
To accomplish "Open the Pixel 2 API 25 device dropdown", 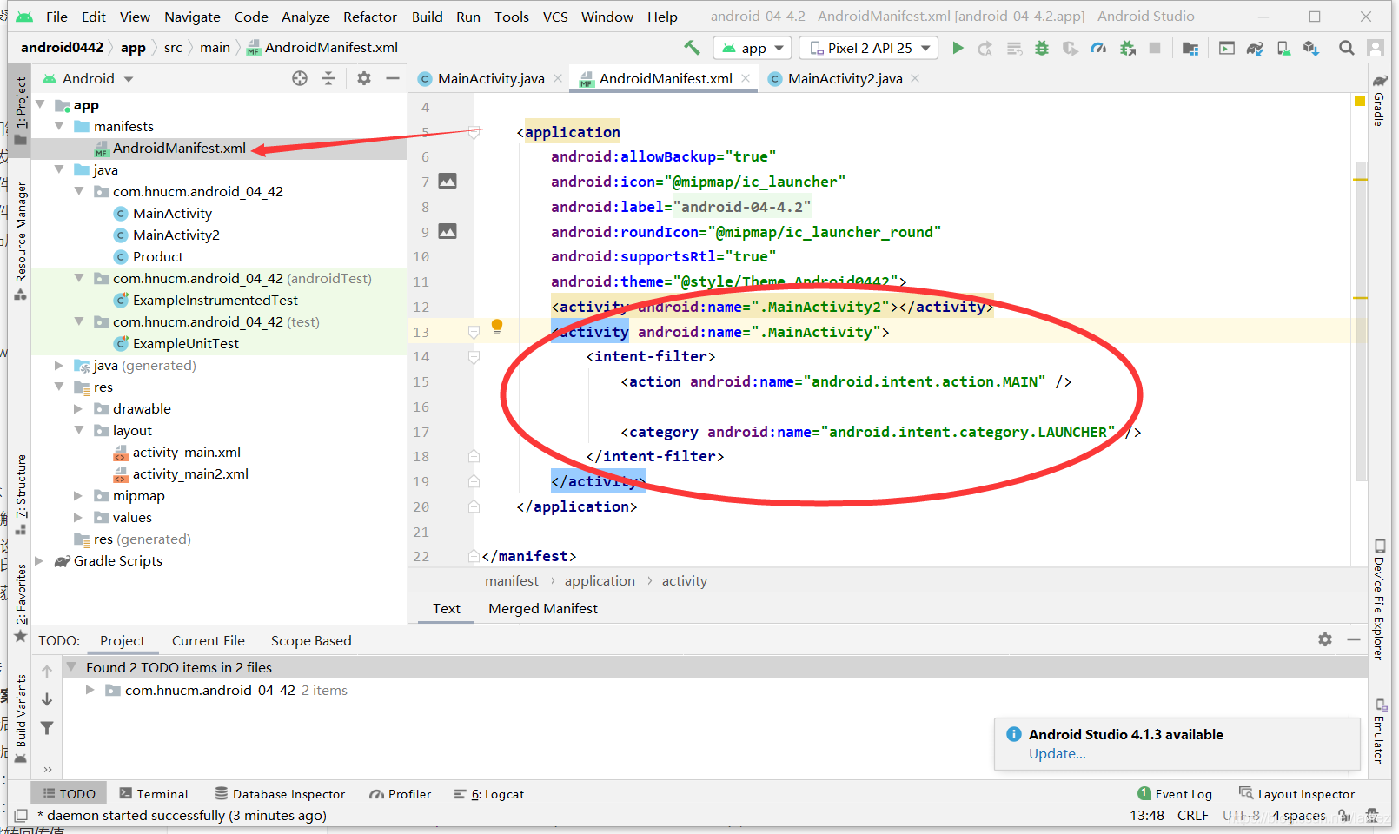I will [x=869, y=49].
